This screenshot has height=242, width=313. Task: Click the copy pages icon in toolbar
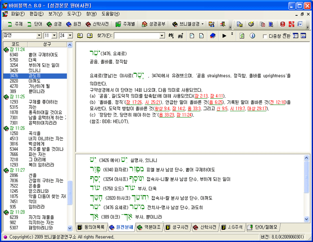[x=262, y=24]
